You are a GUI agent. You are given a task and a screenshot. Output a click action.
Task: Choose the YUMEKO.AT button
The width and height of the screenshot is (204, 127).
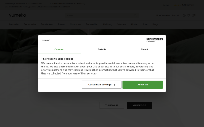tap(112, 105)
